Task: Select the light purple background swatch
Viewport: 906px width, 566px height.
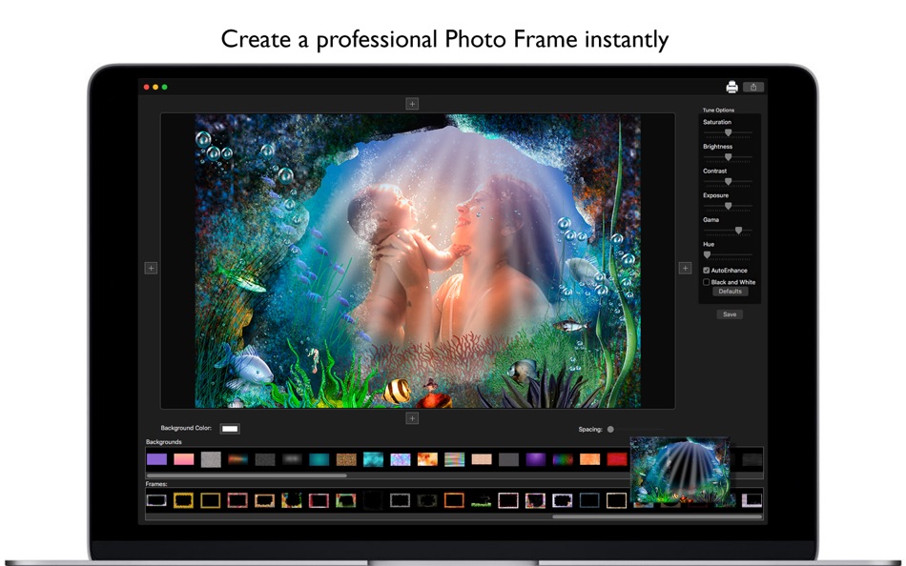Action: [x=156, y=459]
